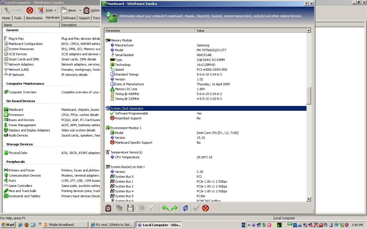The height and width of the screenshot is (229, 367).
Task: Select the Physical Disks module
Action: (15, 153)
